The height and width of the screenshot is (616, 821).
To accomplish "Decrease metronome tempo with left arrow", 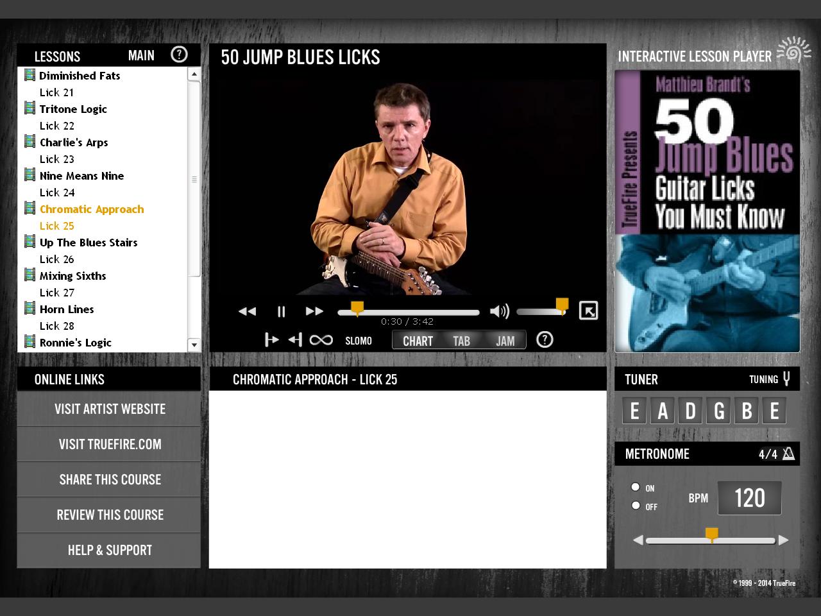I will pos(638,540).
